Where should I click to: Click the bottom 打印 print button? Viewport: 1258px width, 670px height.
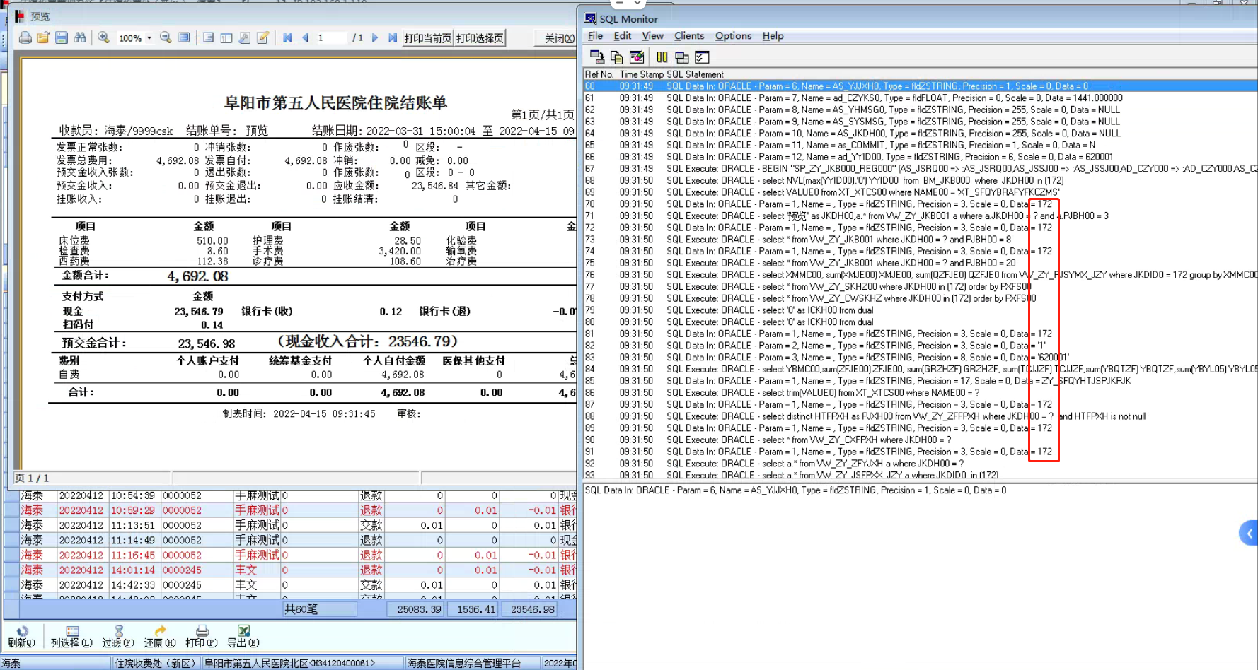[x=201, y=636]
